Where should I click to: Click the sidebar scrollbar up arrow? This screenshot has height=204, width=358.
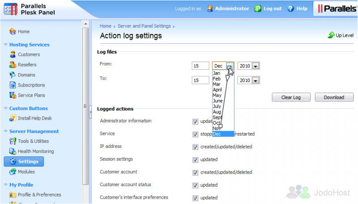(85, 24)
